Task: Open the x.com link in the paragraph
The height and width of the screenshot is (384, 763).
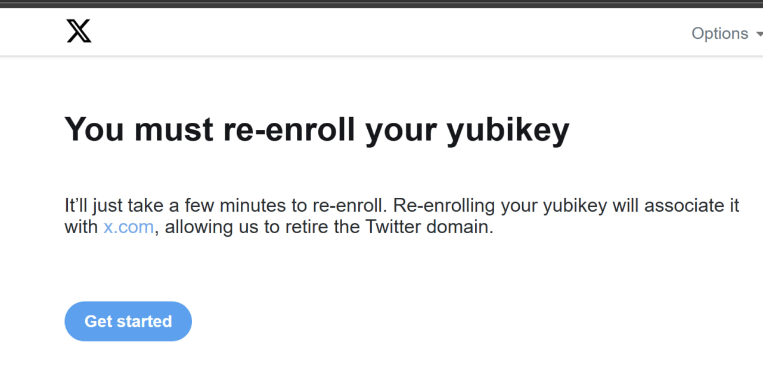Action: (x=128, y=227)
